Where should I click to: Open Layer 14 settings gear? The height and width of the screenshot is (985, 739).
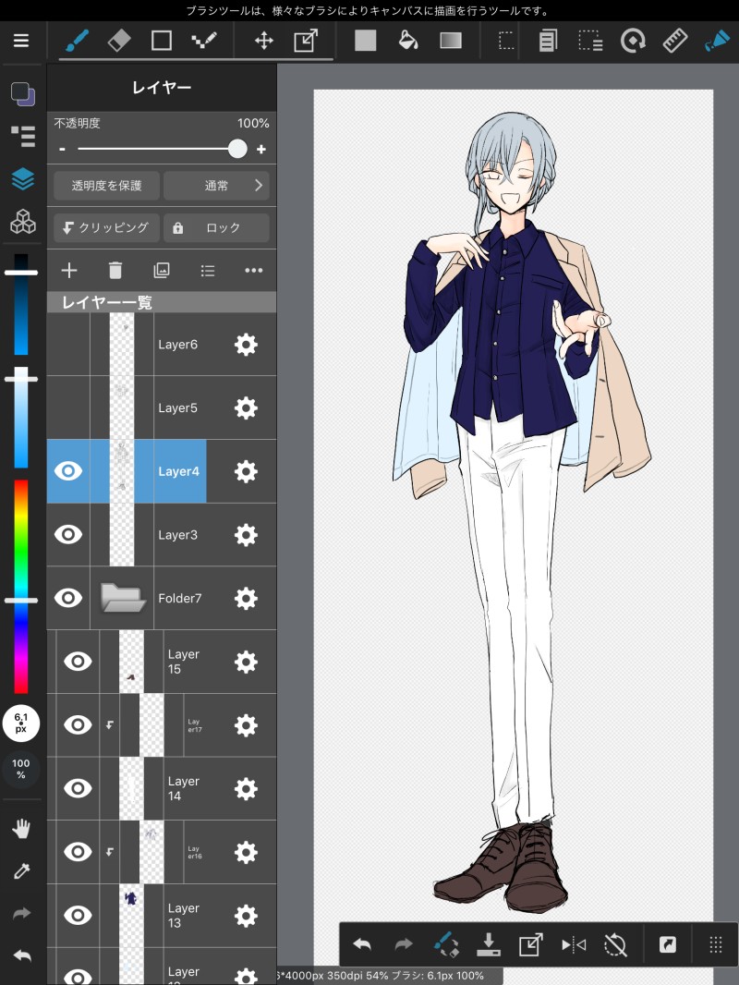246,788
